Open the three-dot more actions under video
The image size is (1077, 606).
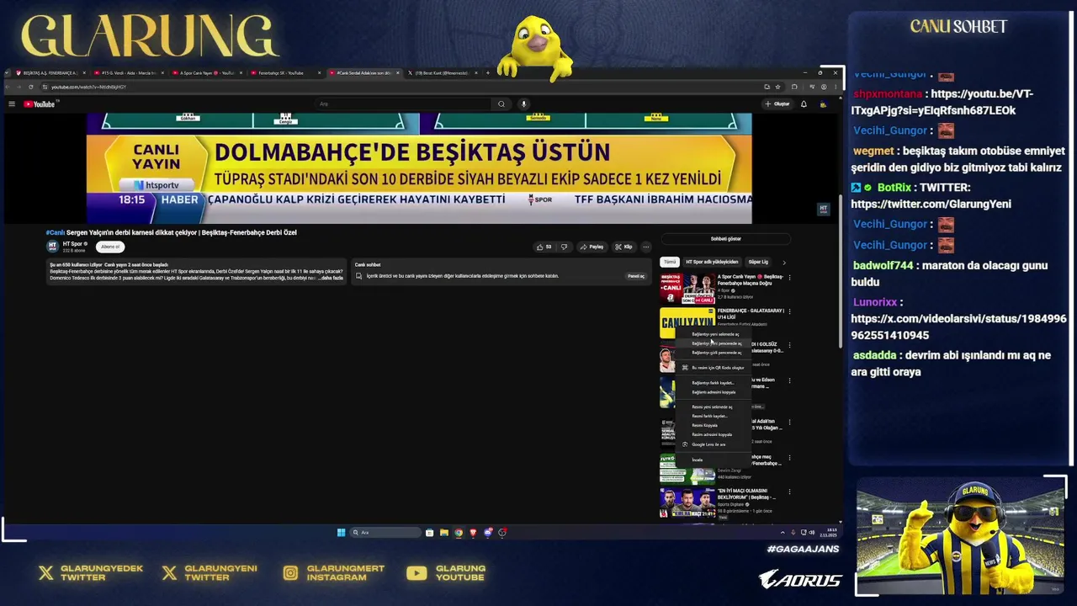646,247
